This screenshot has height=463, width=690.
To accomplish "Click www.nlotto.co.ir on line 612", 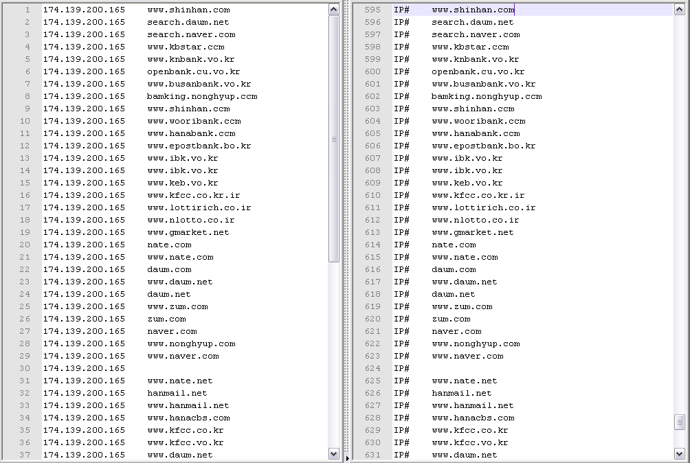I will click(x=475, y=220).
